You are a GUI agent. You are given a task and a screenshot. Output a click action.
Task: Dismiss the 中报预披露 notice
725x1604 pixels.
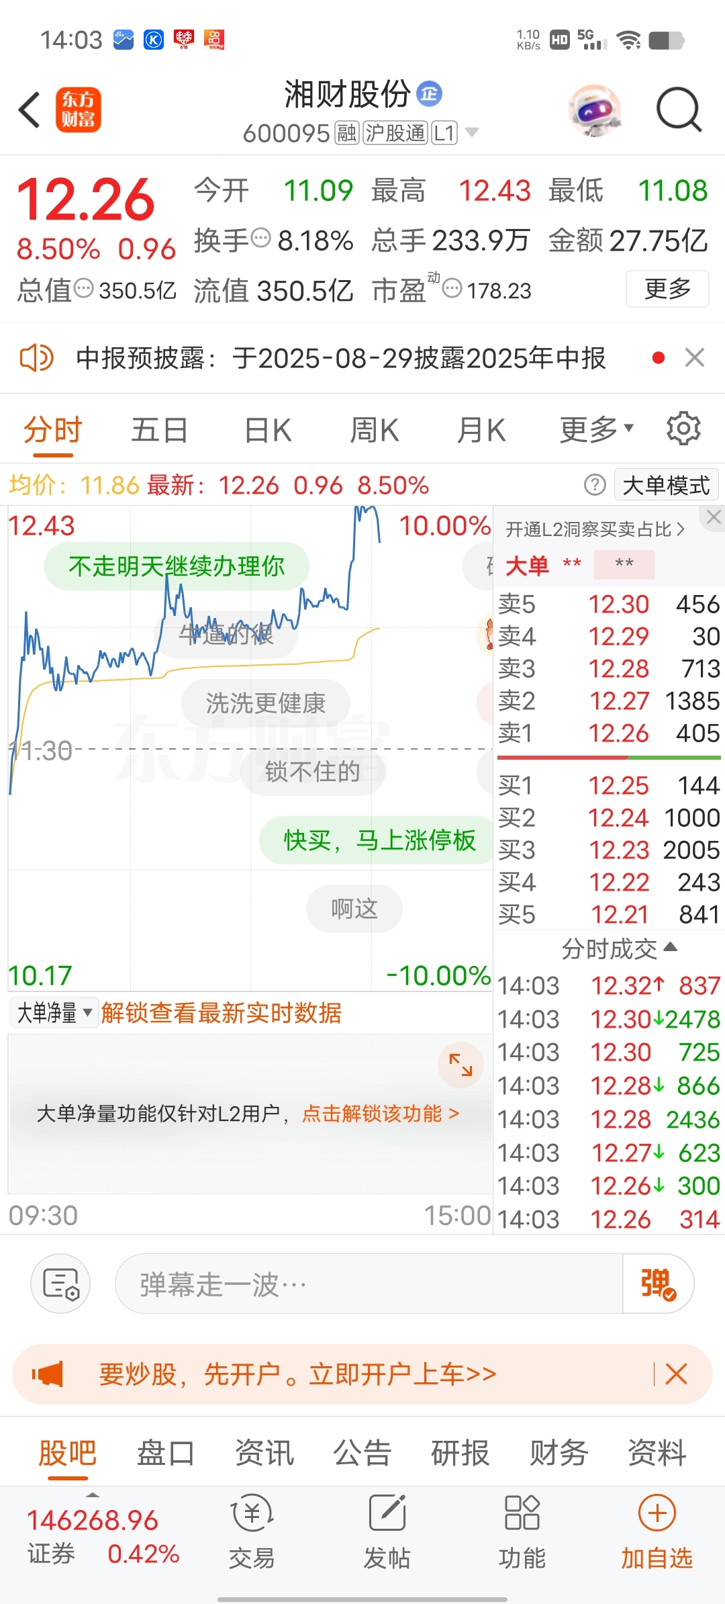point(695,357)
